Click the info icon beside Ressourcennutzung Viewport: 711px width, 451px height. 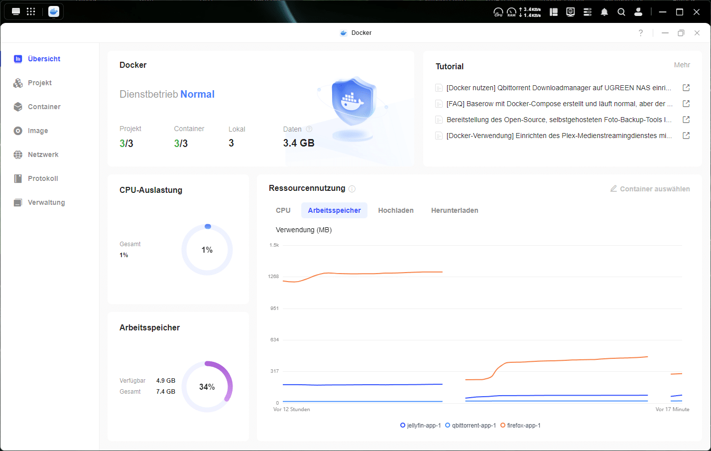pos(352,189)
